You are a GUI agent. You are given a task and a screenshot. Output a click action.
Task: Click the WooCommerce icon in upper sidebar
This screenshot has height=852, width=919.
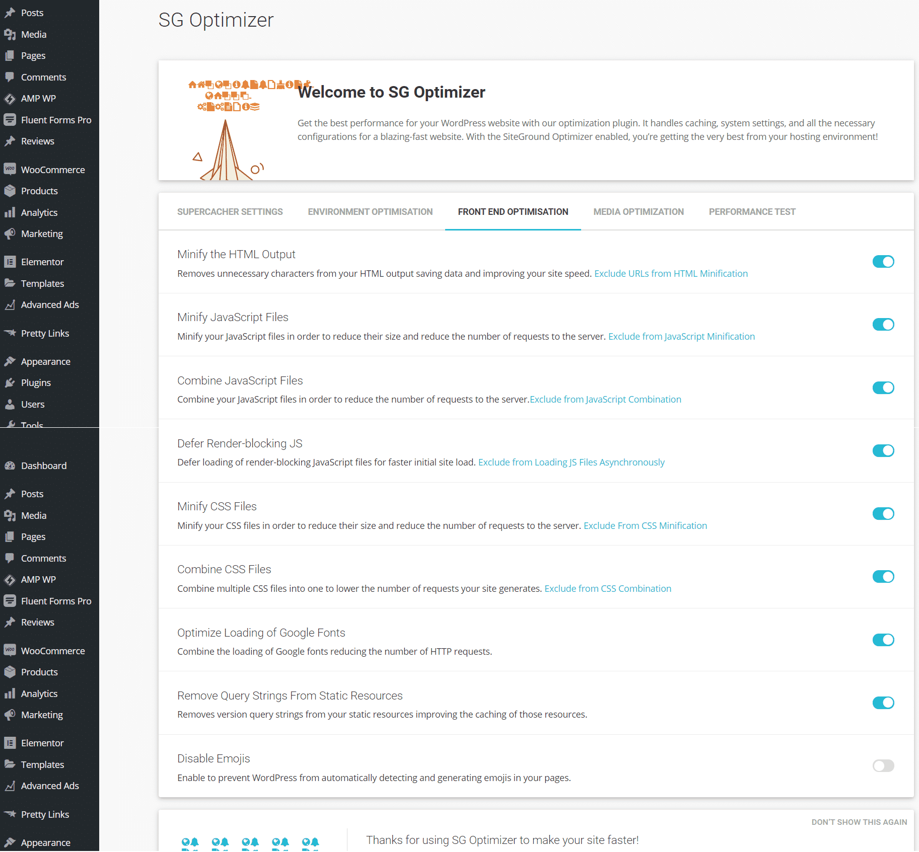tap(10, 170)
